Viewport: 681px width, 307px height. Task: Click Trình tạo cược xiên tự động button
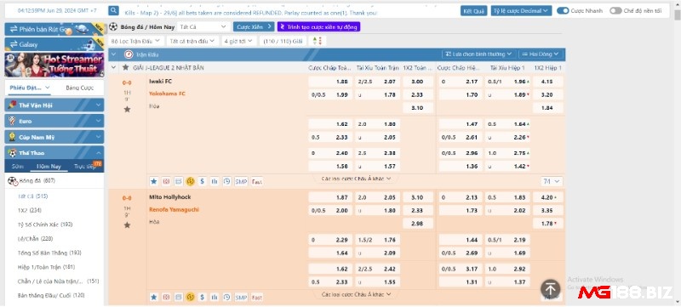[x=318, y=27]
